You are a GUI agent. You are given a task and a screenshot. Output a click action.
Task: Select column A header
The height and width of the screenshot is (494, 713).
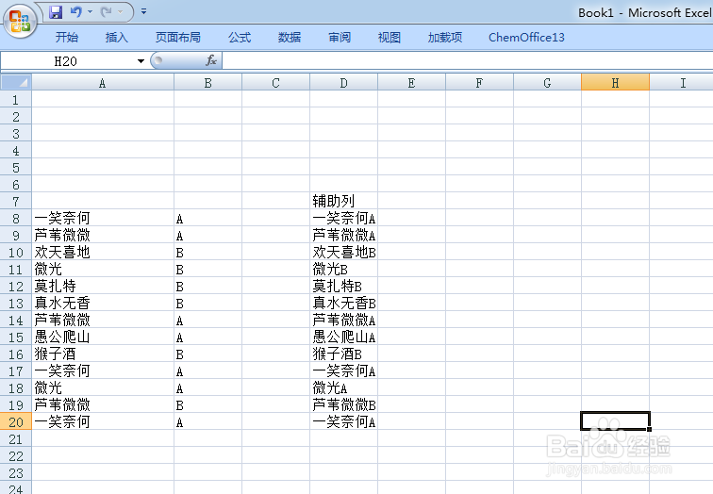coord(103,83)
